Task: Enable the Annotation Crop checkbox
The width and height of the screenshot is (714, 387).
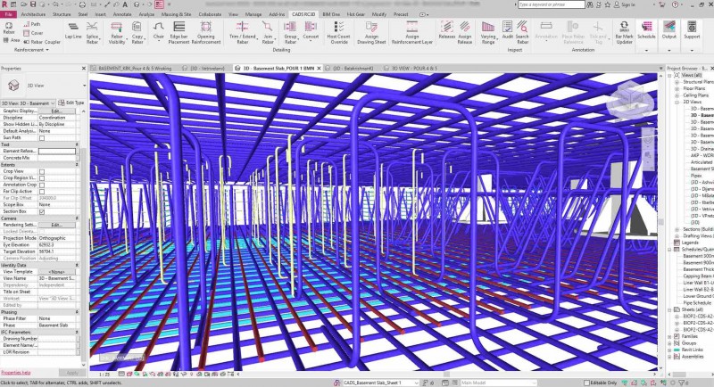Action: pos(42,185)
